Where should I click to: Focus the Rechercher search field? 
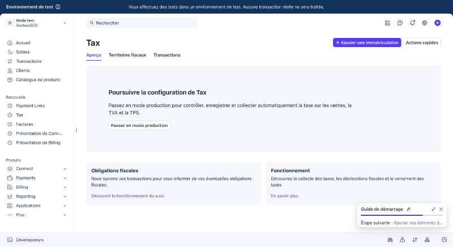point(142,23)
